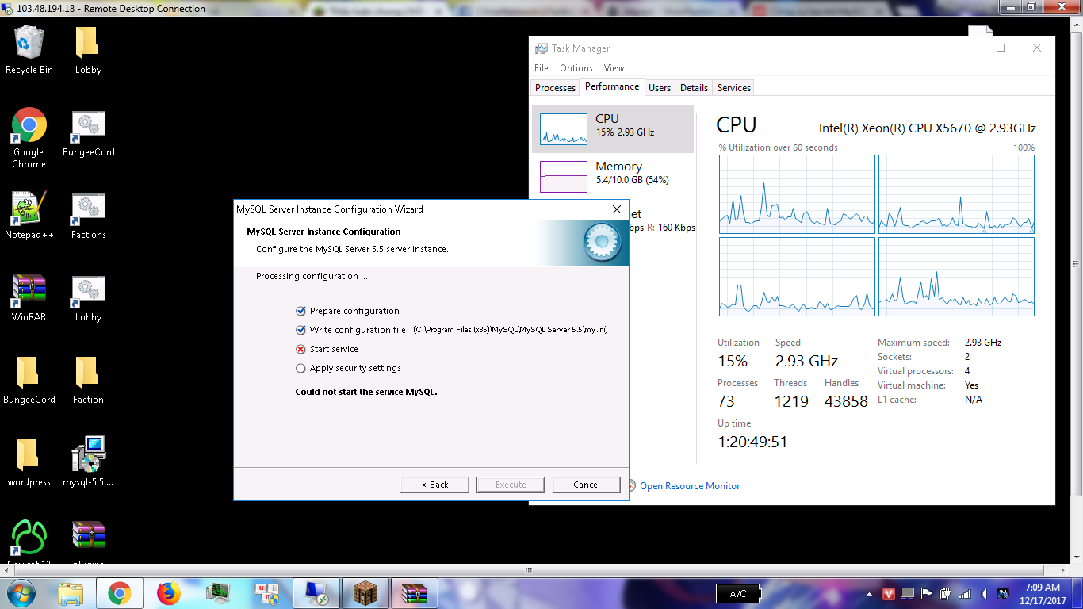
Task: Show hidden system tray icons
Action: pos(871,593)
